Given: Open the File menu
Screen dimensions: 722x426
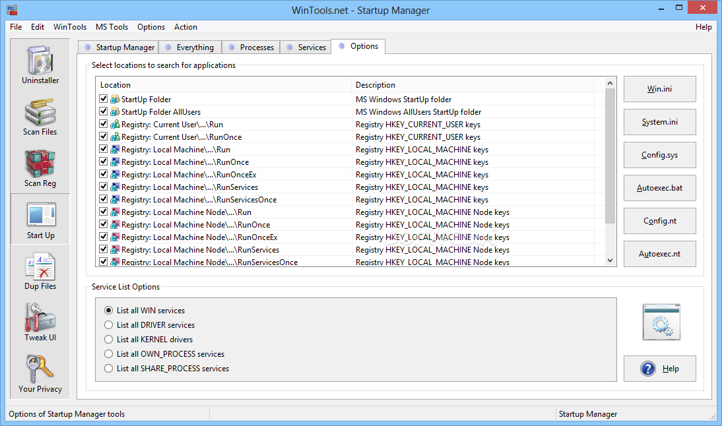Looking at the screenshot, I should click(16, 26).
